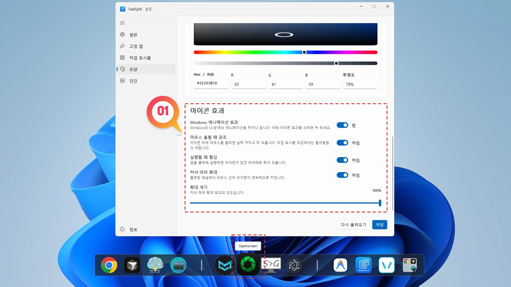Open the hamburger navigation menu

pos(122,23)
